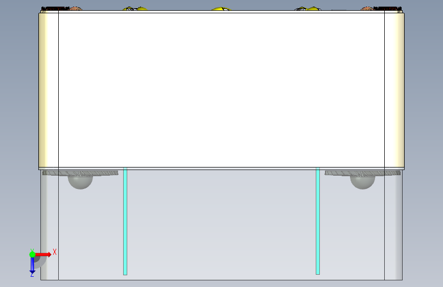
Task: Pick the right fan grille component
Action: (362, 173)
